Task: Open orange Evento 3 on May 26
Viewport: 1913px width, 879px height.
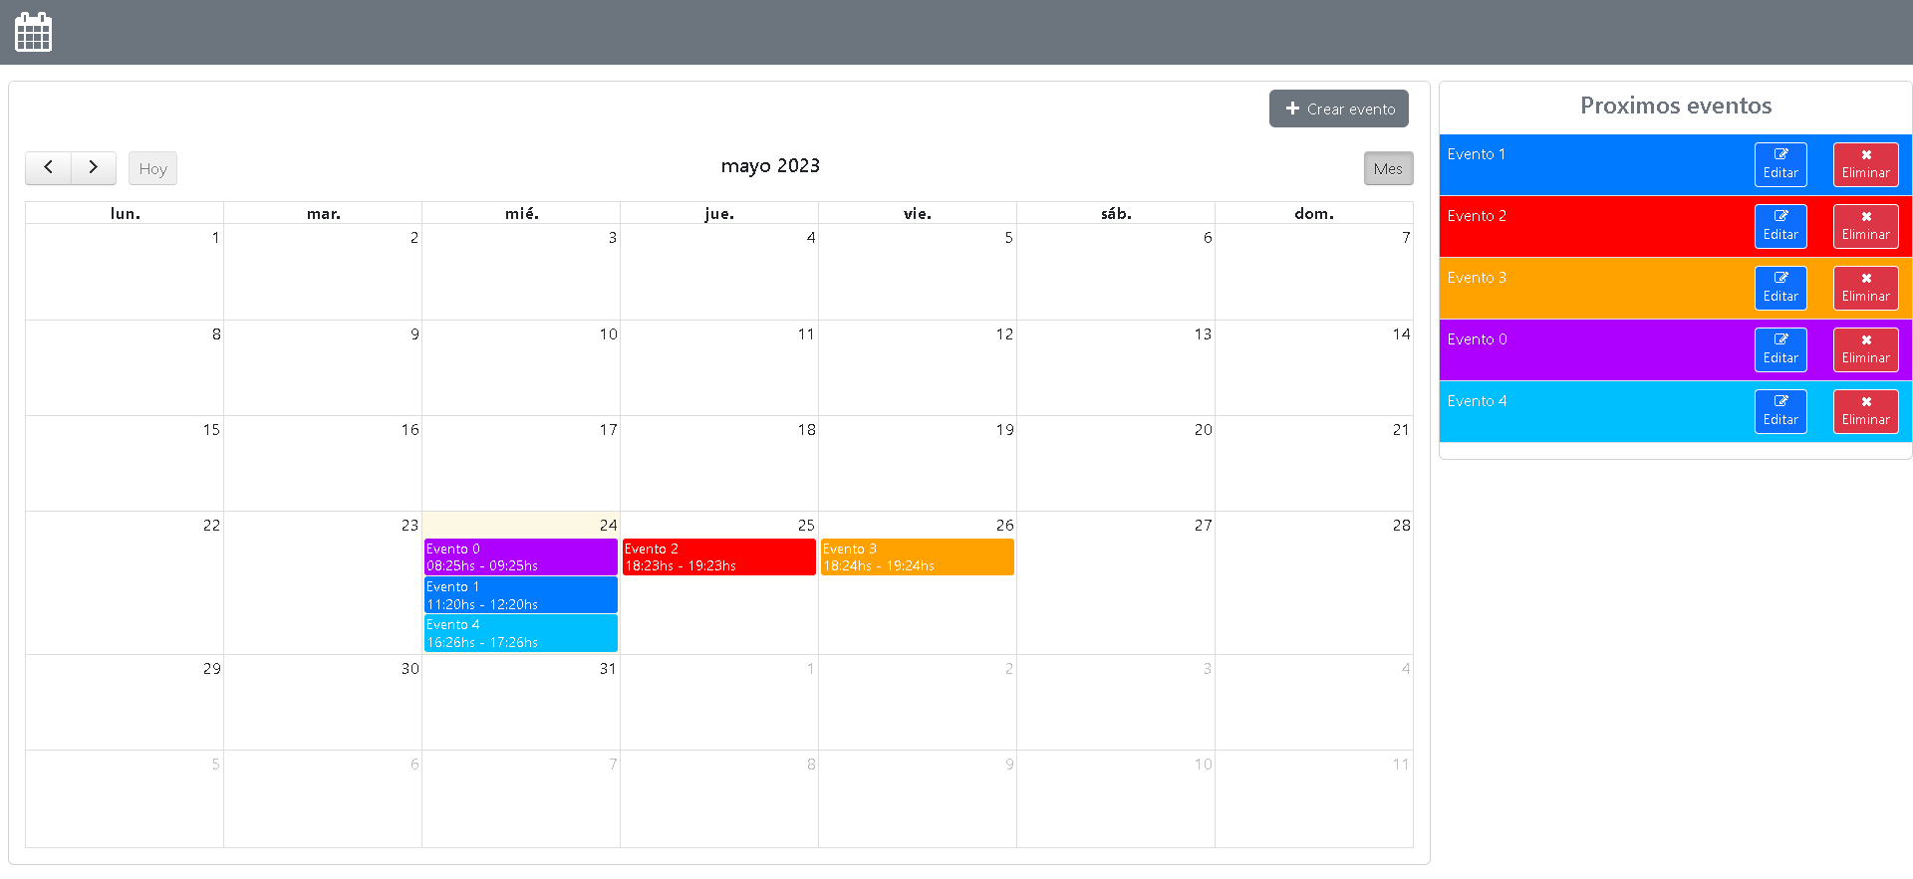Action: (x=917, y=556)
